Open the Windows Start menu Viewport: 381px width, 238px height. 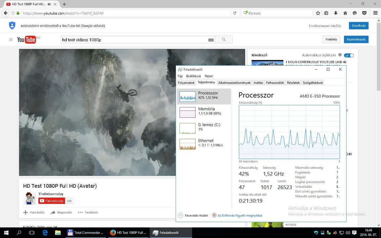click(6, 233)
